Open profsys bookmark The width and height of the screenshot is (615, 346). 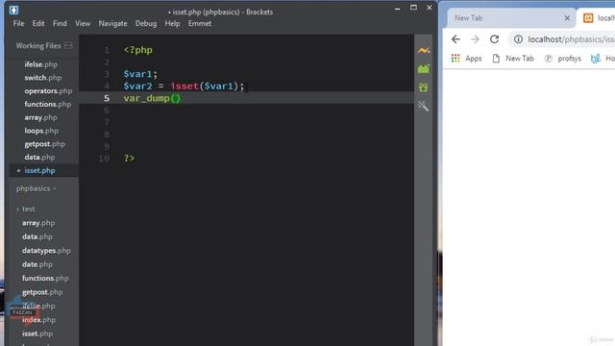tap(563, 59)
